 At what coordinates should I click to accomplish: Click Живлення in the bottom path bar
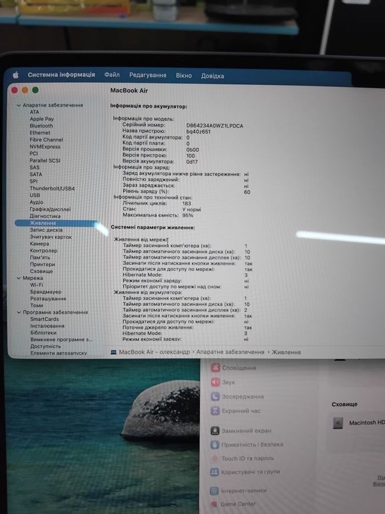pyautogui.click(x=286, y=352)
